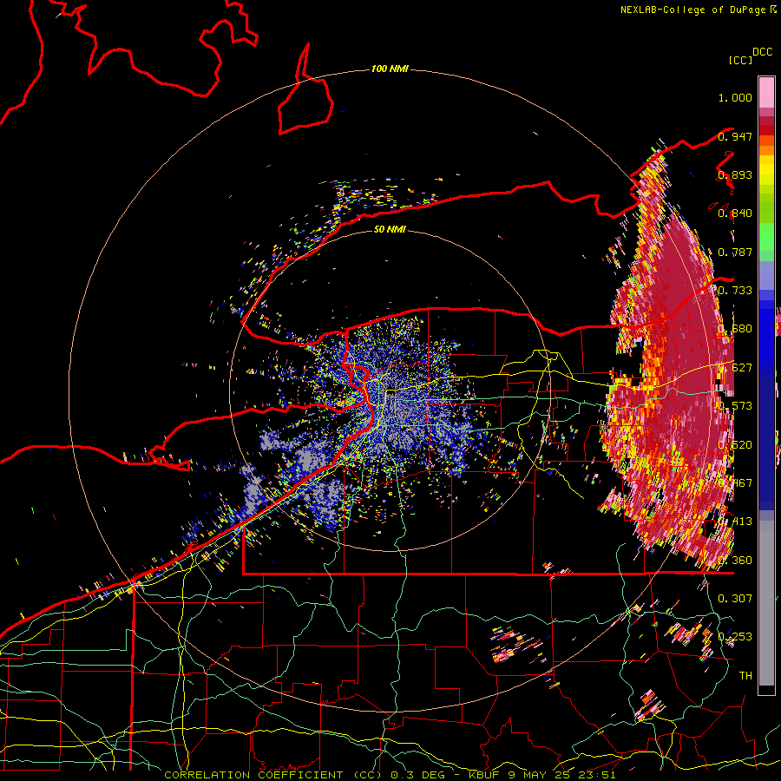Screen dimensions: 781x781
Task: Click the [CC] legend units label
Action: (x=740, y=60)
